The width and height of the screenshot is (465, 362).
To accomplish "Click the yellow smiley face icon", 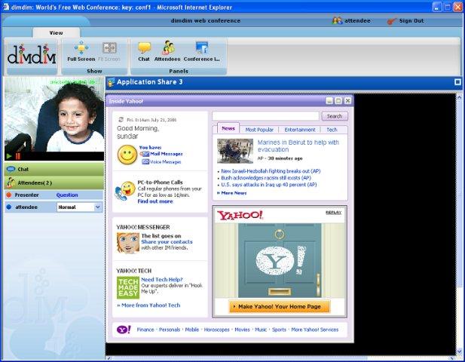I will [x=127, y=155].
